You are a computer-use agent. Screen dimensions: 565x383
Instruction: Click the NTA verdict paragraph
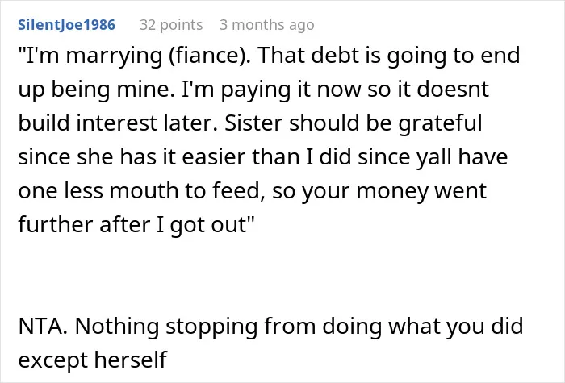270,343
